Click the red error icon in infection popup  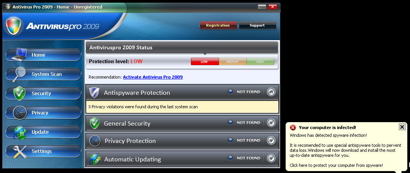pyautogui.click(x=293, y=128)
